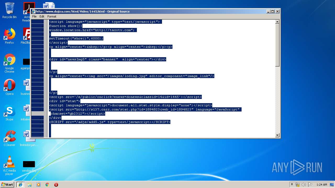Open Opera from the taskbar
The image size is (335, 188).
tap(56, 185)
